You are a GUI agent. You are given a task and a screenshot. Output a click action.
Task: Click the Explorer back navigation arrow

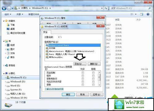coord(4,8)
